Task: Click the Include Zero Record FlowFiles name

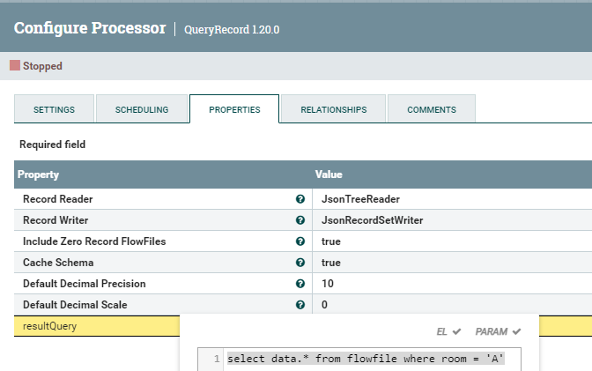Action: [x=94, y=241]
